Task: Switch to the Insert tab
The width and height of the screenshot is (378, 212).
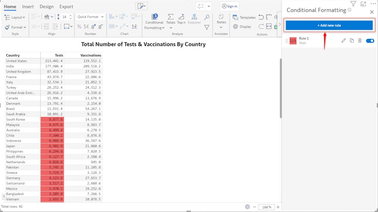Action: pyautogui.click(x=28, y=7)
